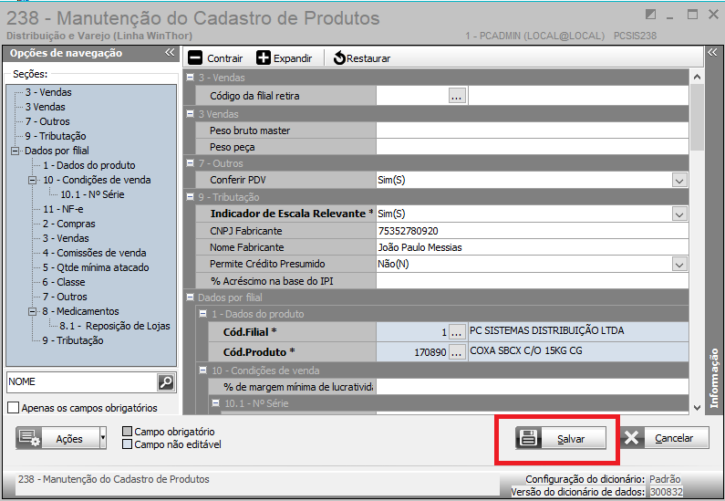Image resolution: width=725 pixels, height=501 pixels.
Task: Click the Ações list-gear icon
Action: click(x=29, y=438)
